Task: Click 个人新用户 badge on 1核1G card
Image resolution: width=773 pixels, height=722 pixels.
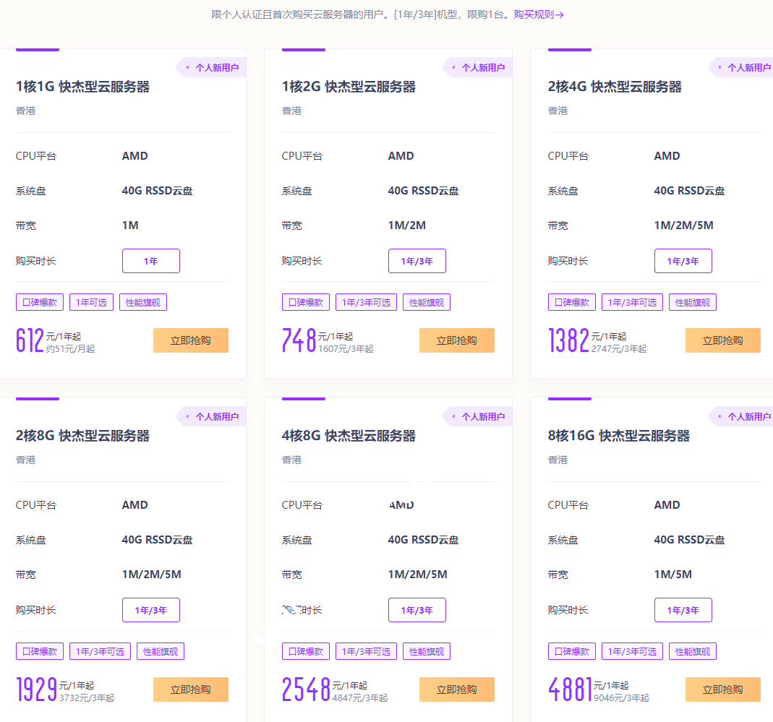Action: tap(212, 67)
